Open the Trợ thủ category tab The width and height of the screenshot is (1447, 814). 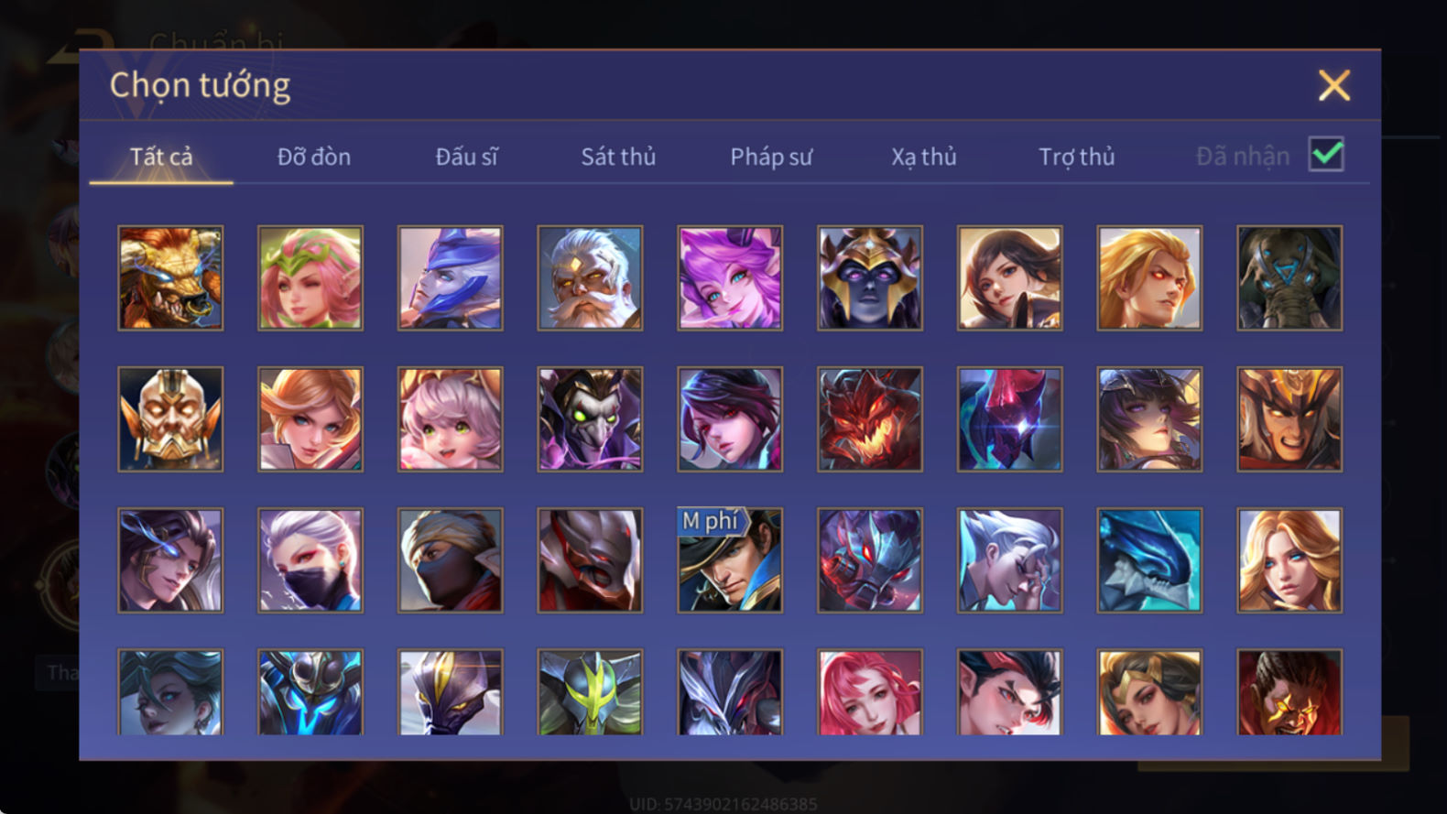coord(1077,157)
